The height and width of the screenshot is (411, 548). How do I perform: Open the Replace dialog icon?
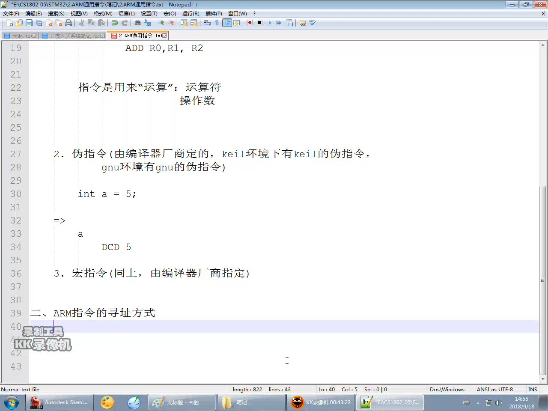tap(148, 23)
